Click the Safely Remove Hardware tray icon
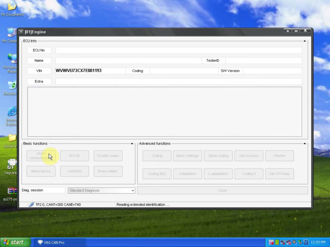 click(300, 242)
